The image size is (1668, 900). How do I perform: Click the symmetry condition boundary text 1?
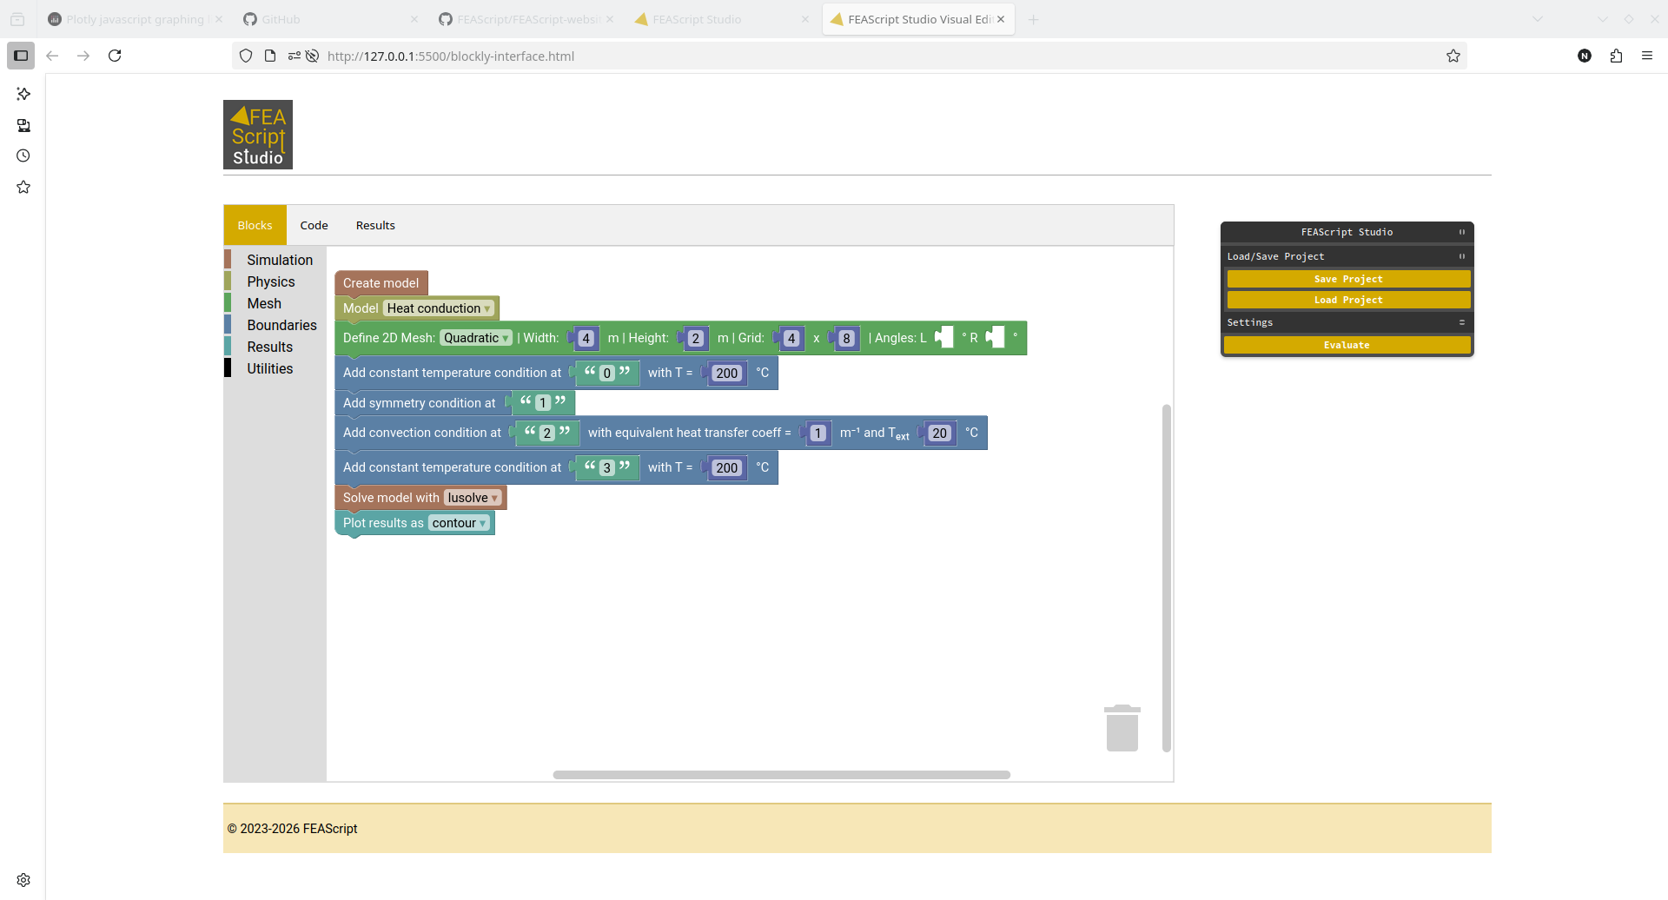click(543, 403)
